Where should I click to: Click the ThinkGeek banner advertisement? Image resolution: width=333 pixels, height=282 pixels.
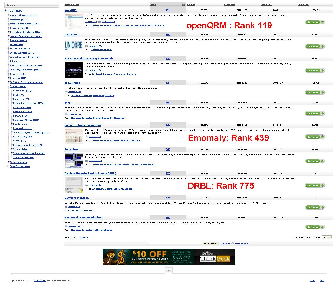click(x=169, y=257)
